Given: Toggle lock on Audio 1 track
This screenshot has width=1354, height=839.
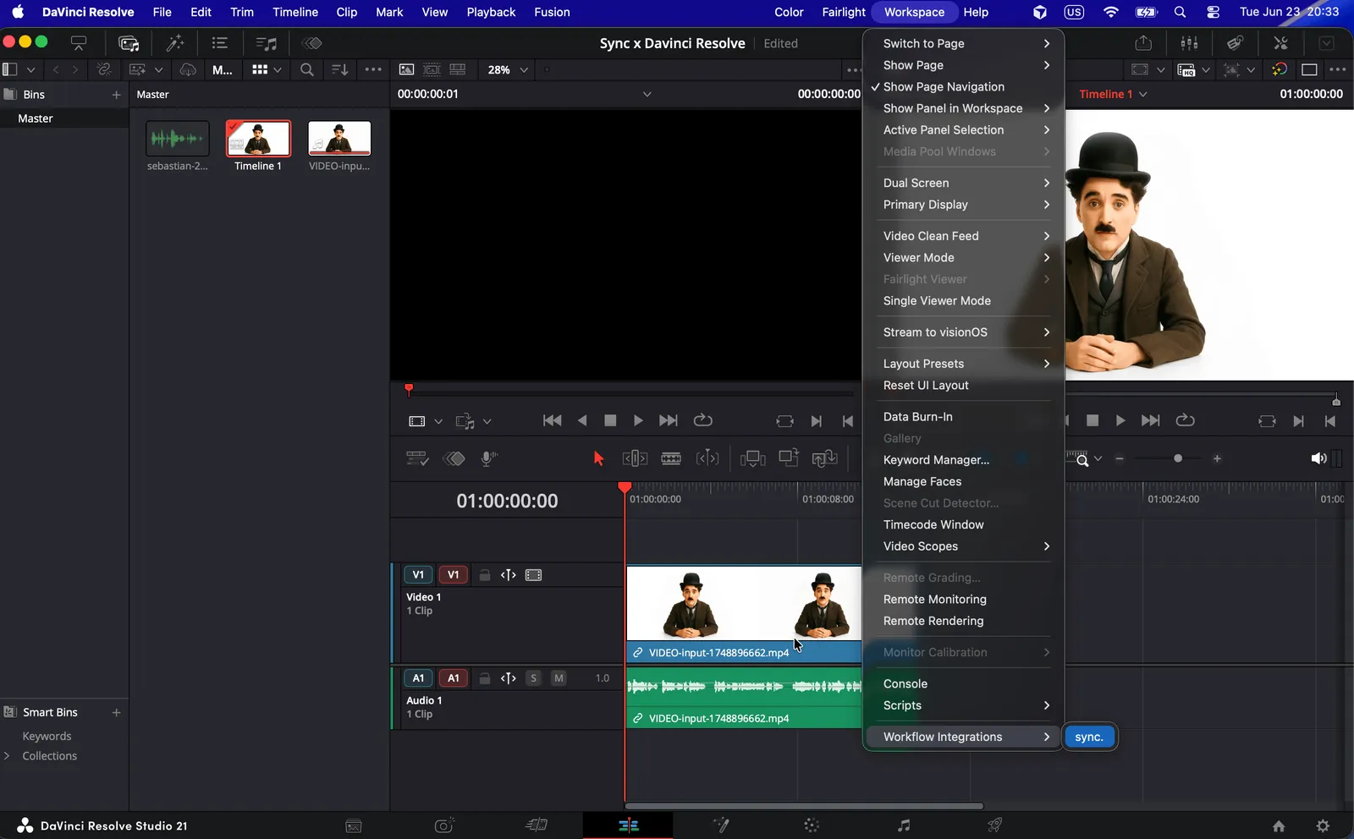Looking at the screenshot, I should [485, 678].
